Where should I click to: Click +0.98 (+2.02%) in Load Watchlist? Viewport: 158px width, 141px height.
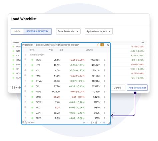137,51
